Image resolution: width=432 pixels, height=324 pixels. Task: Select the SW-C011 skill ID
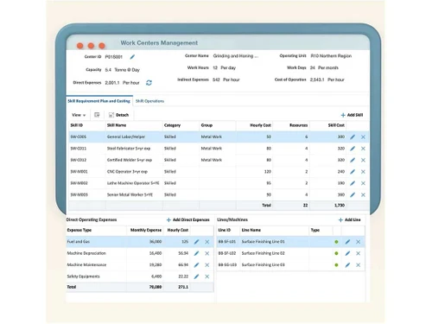pos(79,149)
